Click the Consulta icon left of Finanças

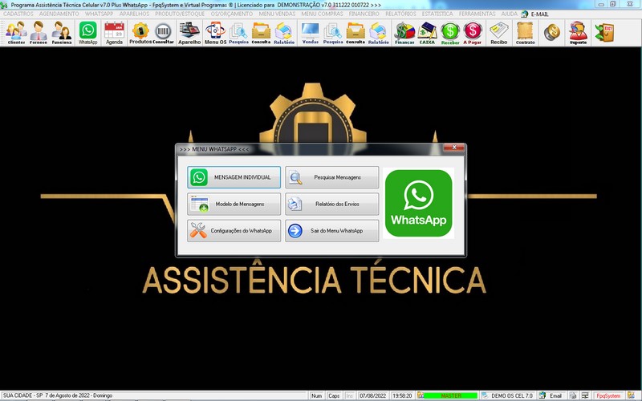356,33
